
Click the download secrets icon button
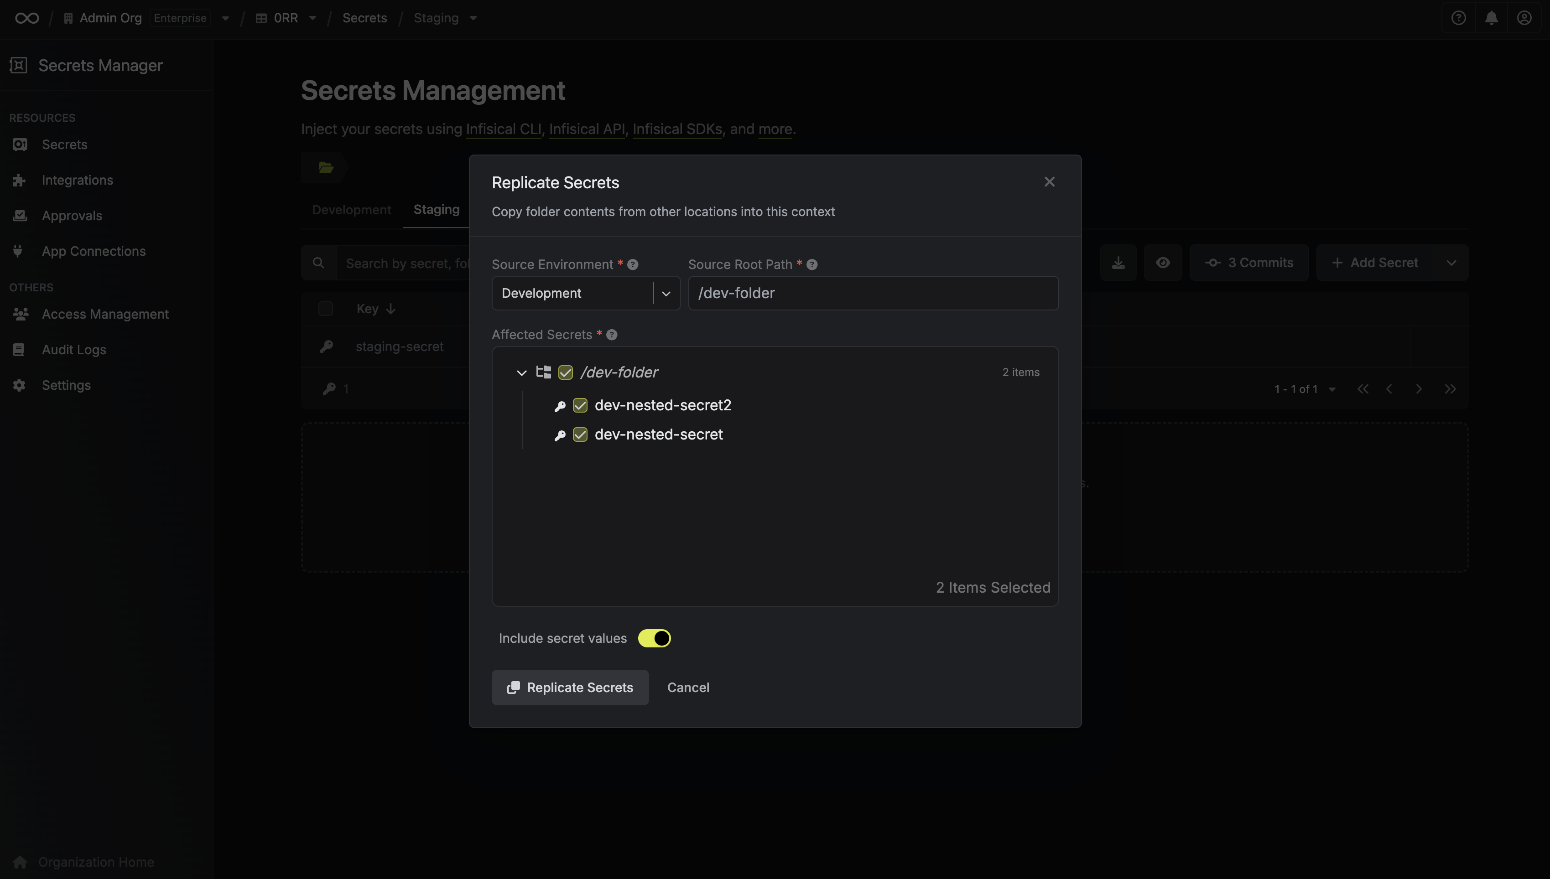[x=1118, y=263]
